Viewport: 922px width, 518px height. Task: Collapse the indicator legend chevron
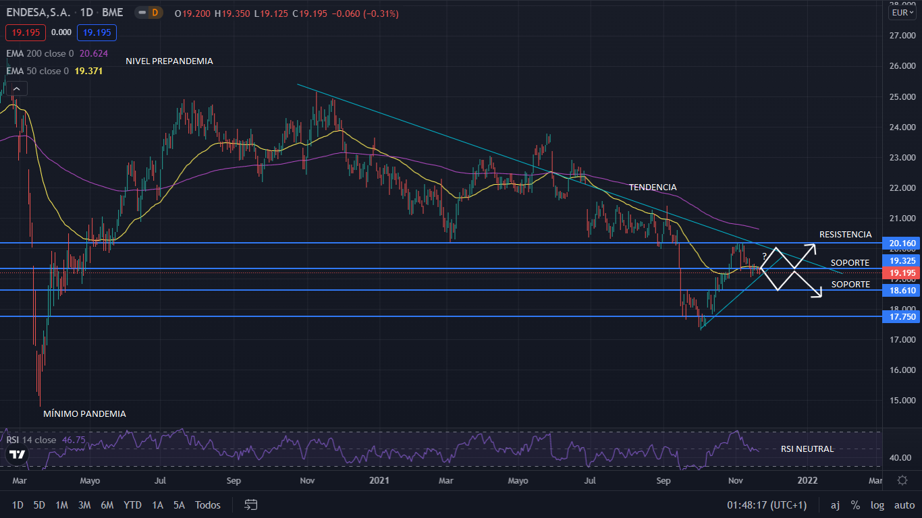click(x=18, y=88)
